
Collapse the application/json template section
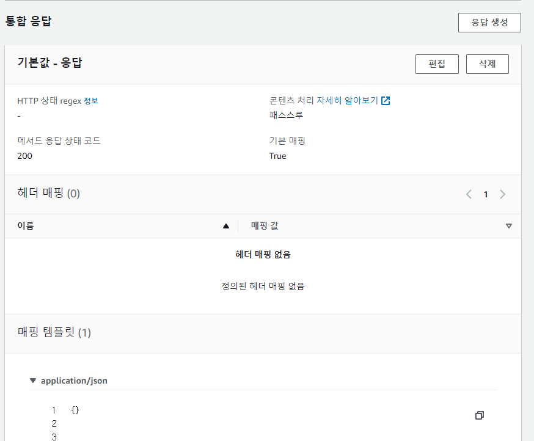point(33,381)
